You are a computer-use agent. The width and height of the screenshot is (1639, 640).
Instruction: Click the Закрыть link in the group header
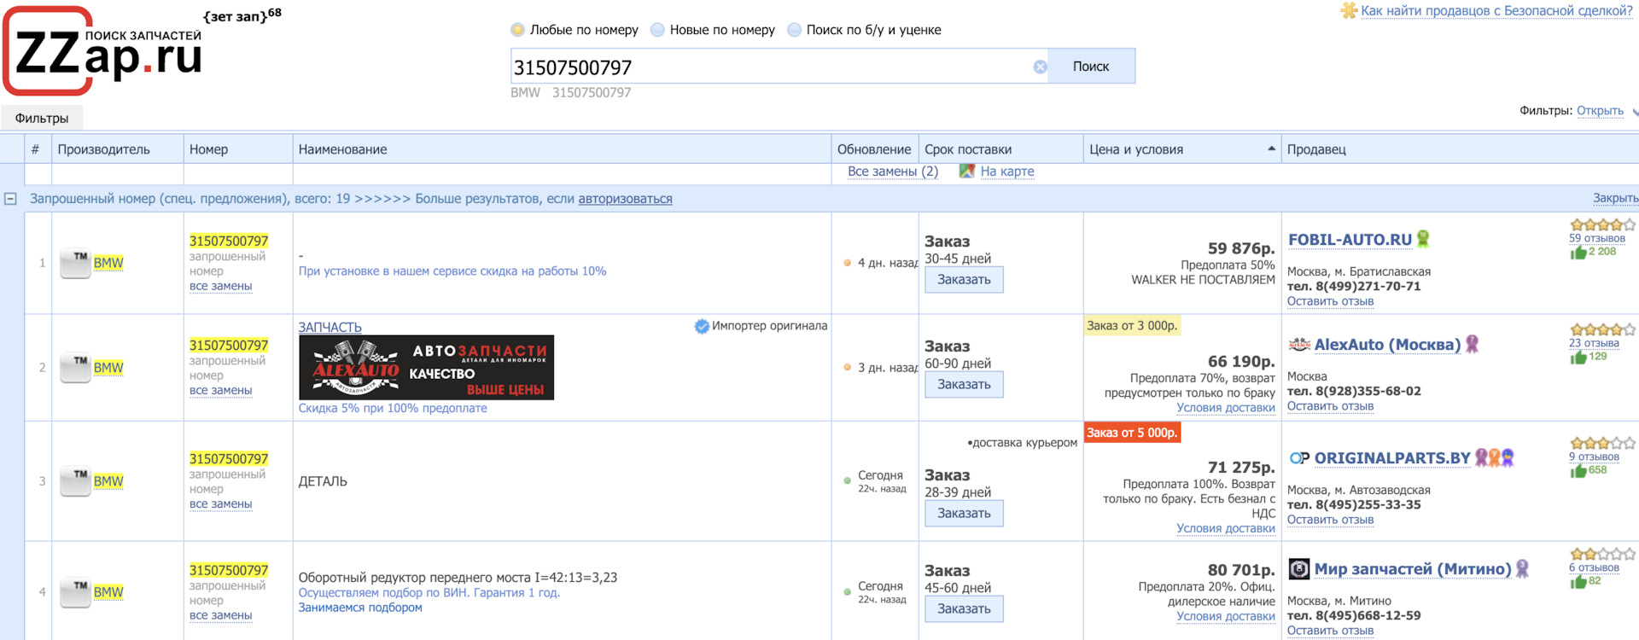(x=1615, y=198)
